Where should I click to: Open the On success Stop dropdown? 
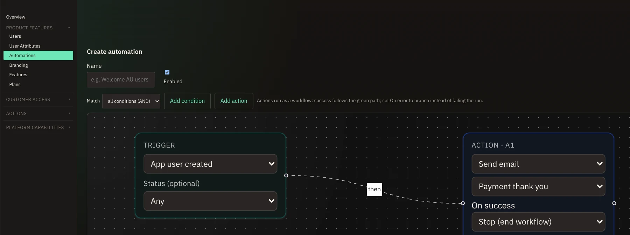[538, 222]
